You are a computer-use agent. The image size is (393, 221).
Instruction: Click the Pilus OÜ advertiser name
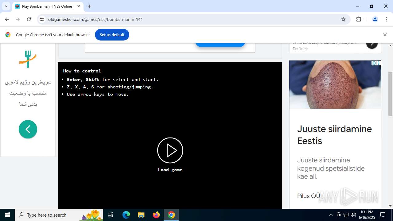309,196
